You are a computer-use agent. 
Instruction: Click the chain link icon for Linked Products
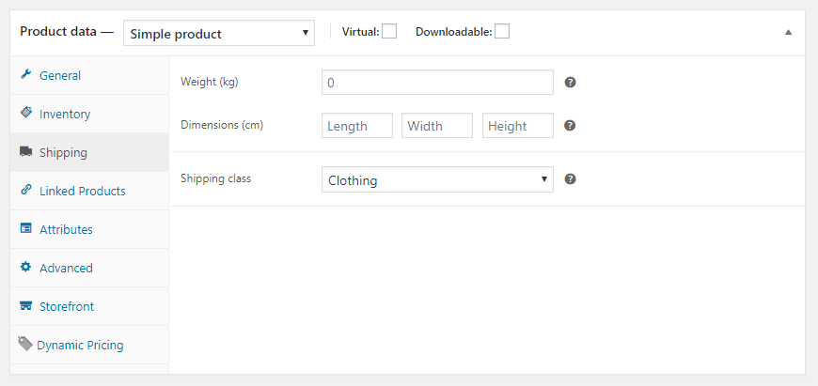tap(25, 190)
